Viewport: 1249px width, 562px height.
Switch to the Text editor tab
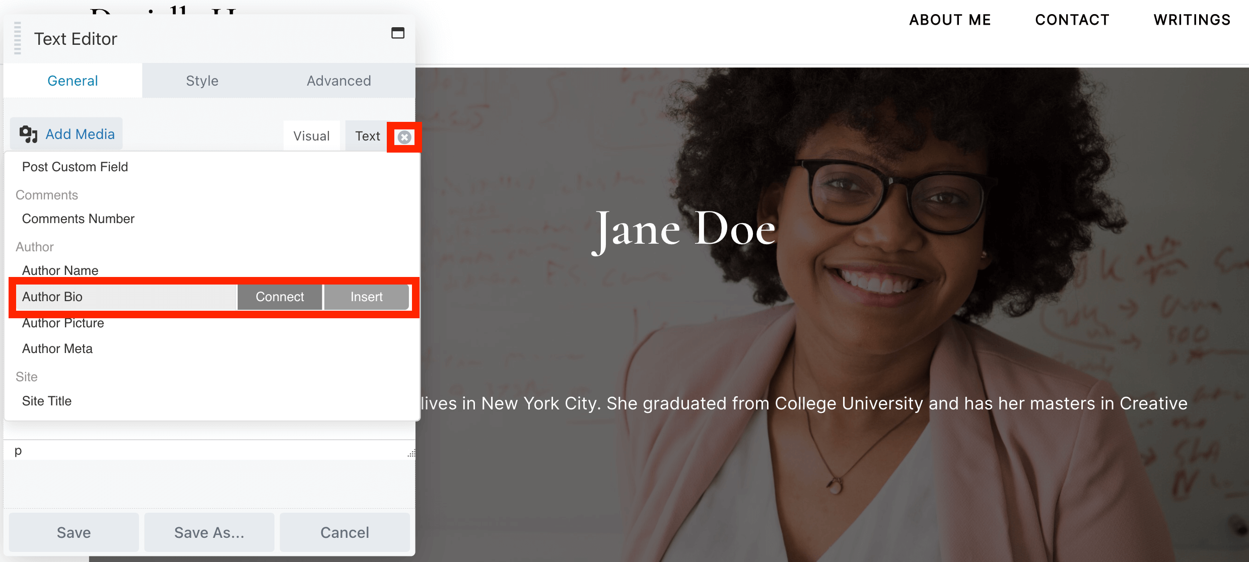[x=367, y=137]
